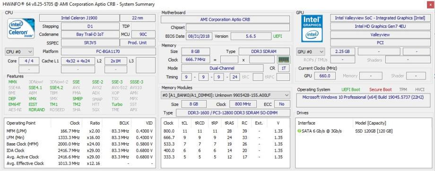This screenshot has height=171, width=435.
Task: Expand the memory module selection dropdown
Action: coord(225,95)
